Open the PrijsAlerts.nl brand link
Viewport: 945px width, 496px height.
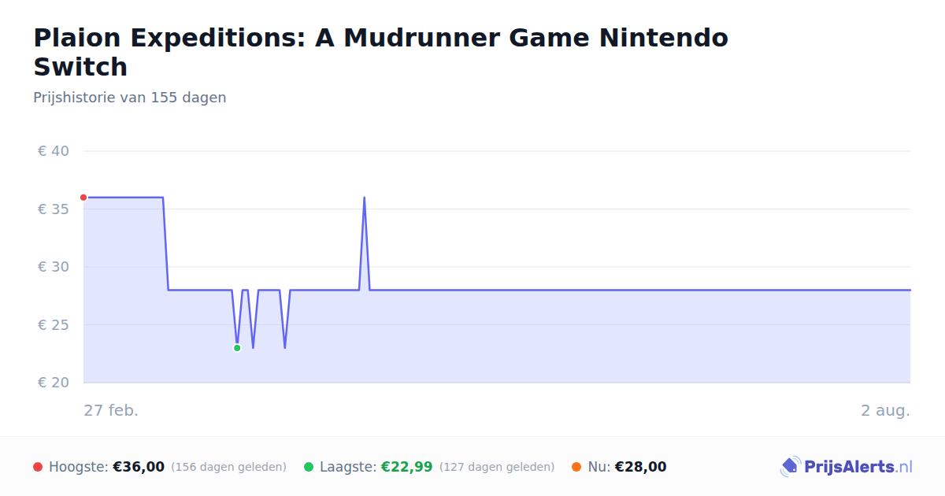[x=847, y=467]
